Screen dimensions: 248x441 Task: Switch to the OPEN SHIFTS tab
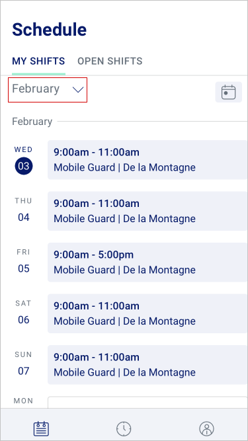pos(110,61)
